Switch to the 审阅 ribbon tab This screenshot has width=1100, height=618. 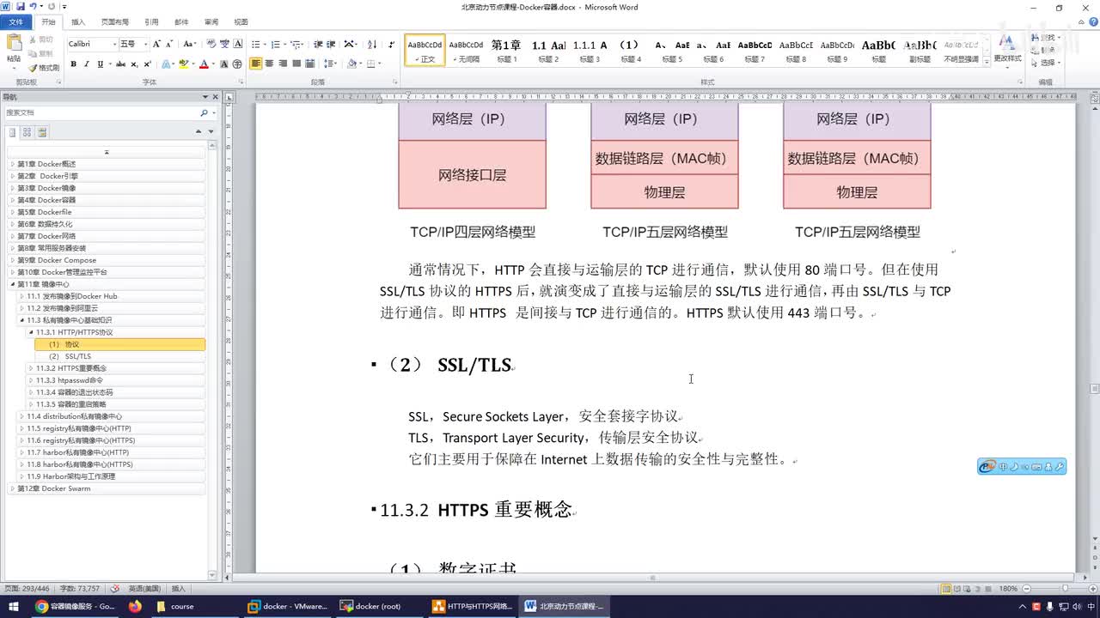211,21
